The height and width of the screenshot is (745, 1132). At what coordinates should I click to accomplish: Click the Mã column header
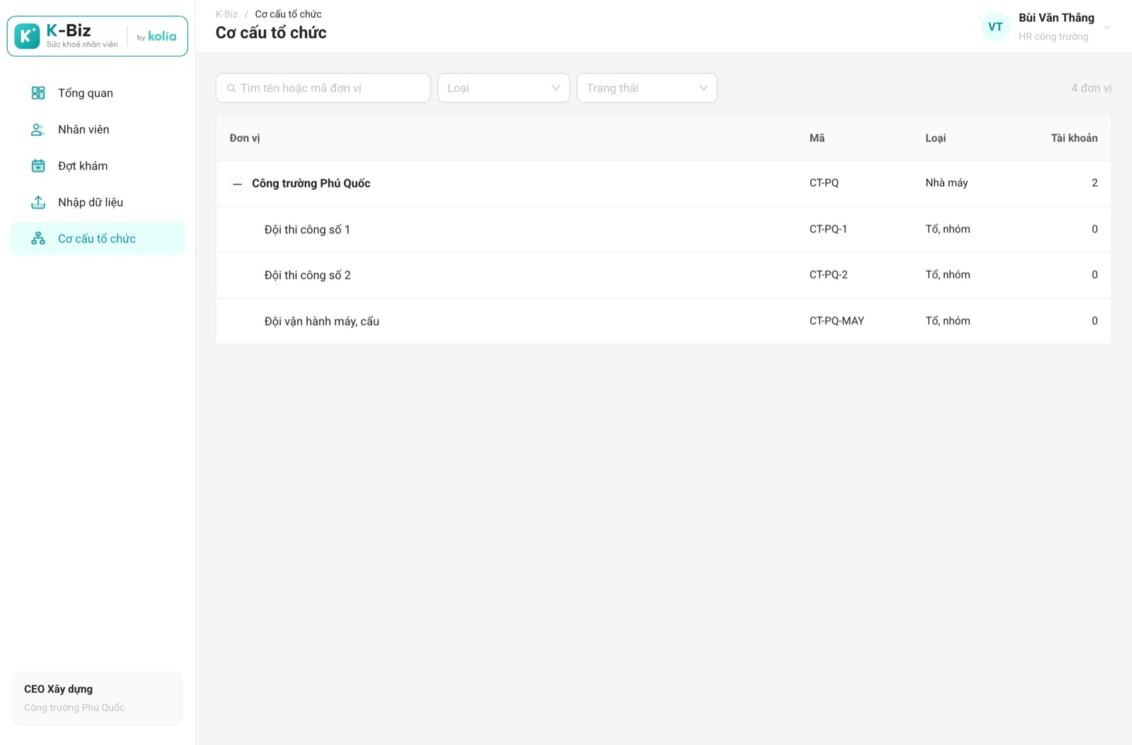[x=817, y=139]
